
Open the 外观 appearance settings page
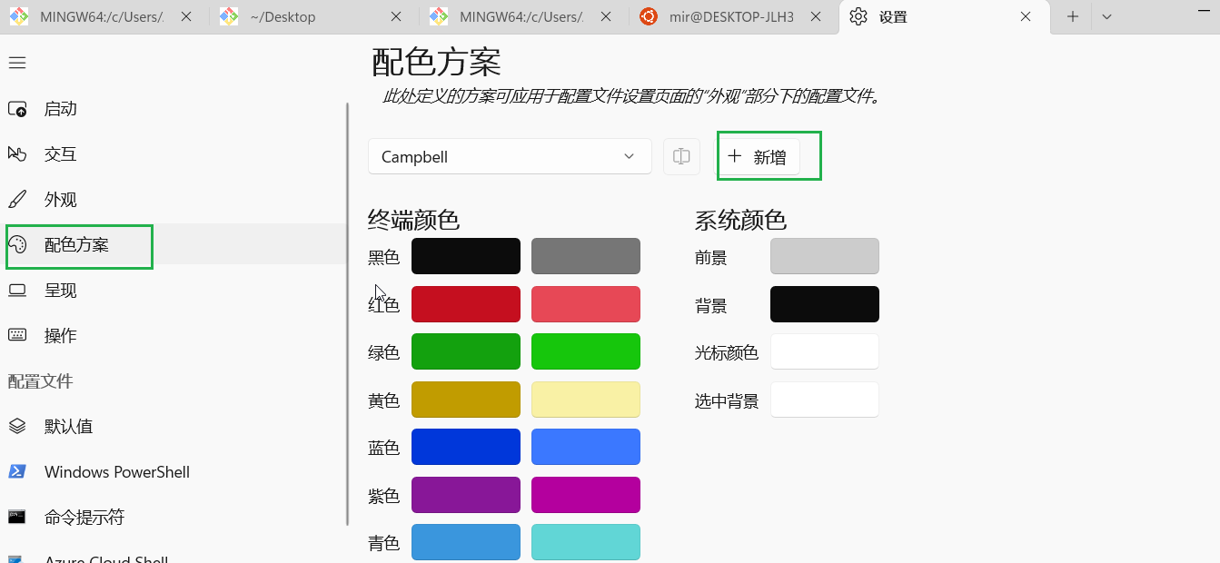[x=61, y=200]
